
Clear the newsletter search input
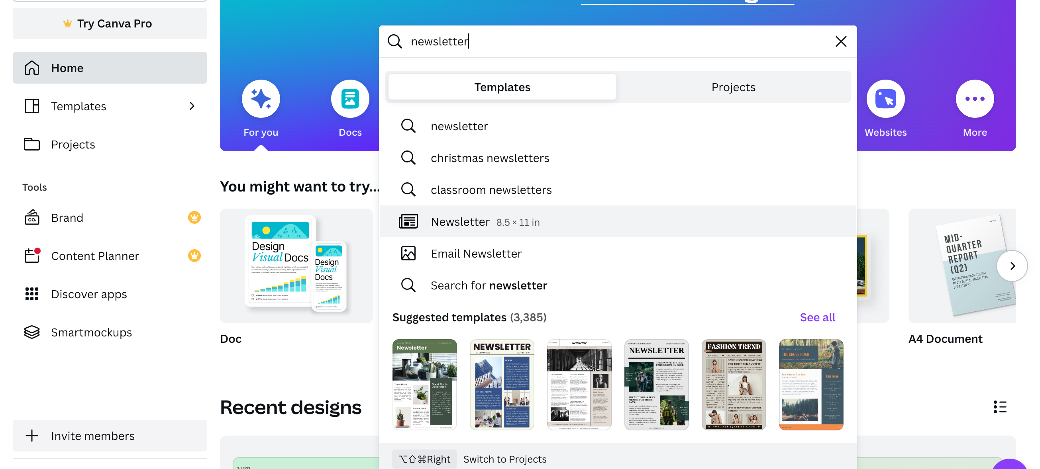pyautogui.click(x=841, y=41)
